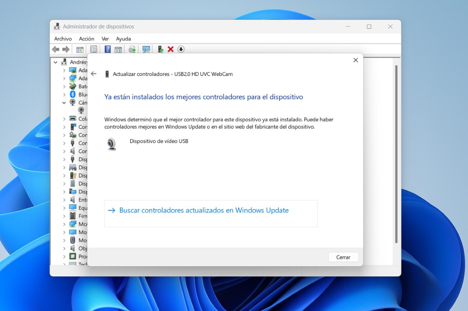Click the update driver toolbar icon
Image resolution: width=468 pixels, height=311 pixels.
tap(160, 49)
